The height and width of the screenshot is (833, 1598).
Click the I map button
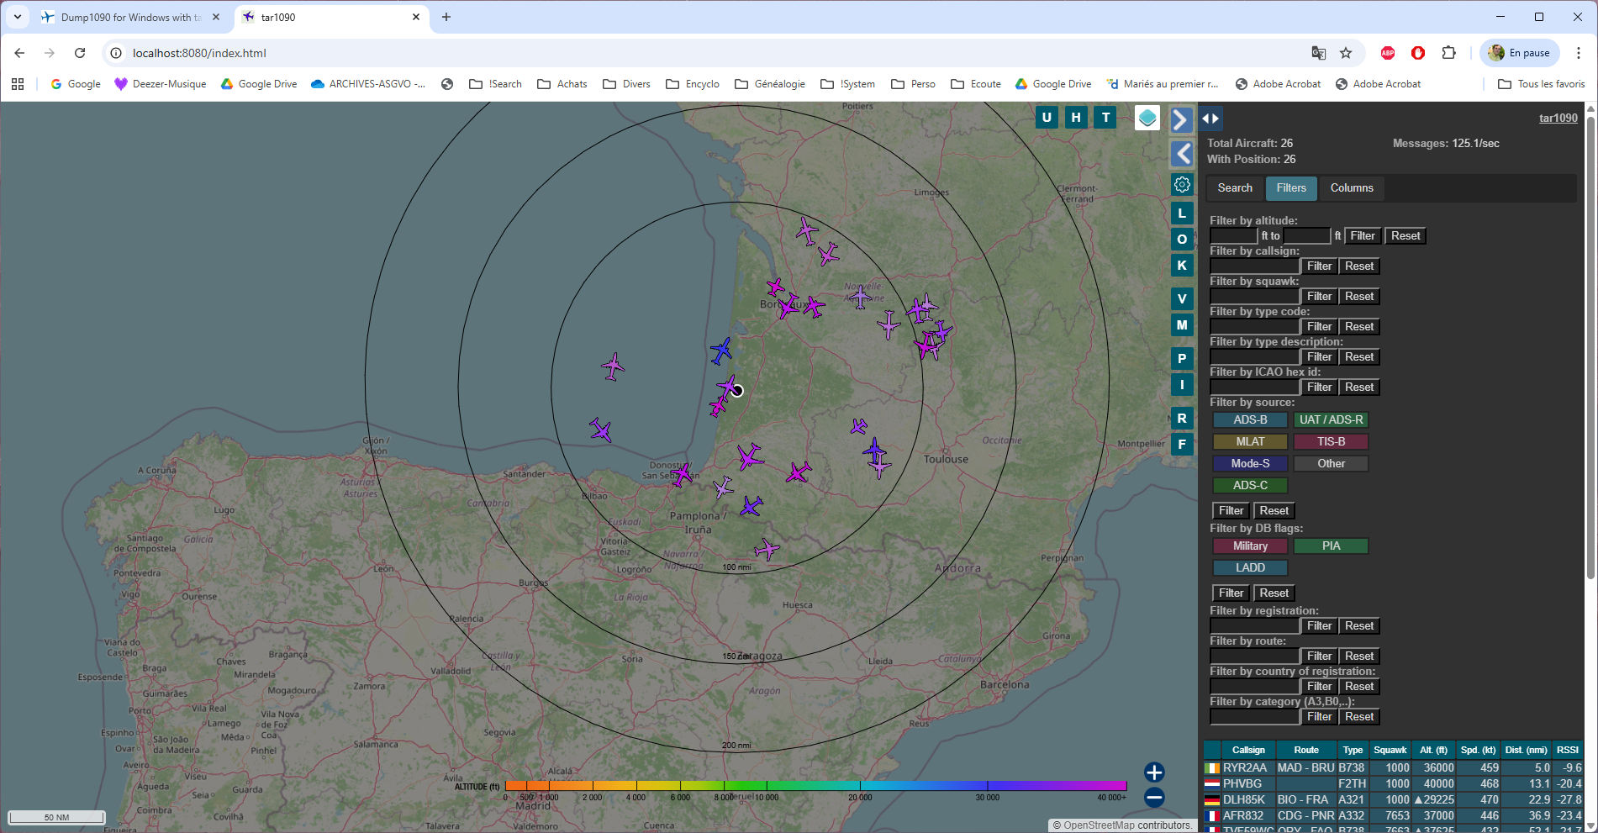click(x=1182, y=385)
